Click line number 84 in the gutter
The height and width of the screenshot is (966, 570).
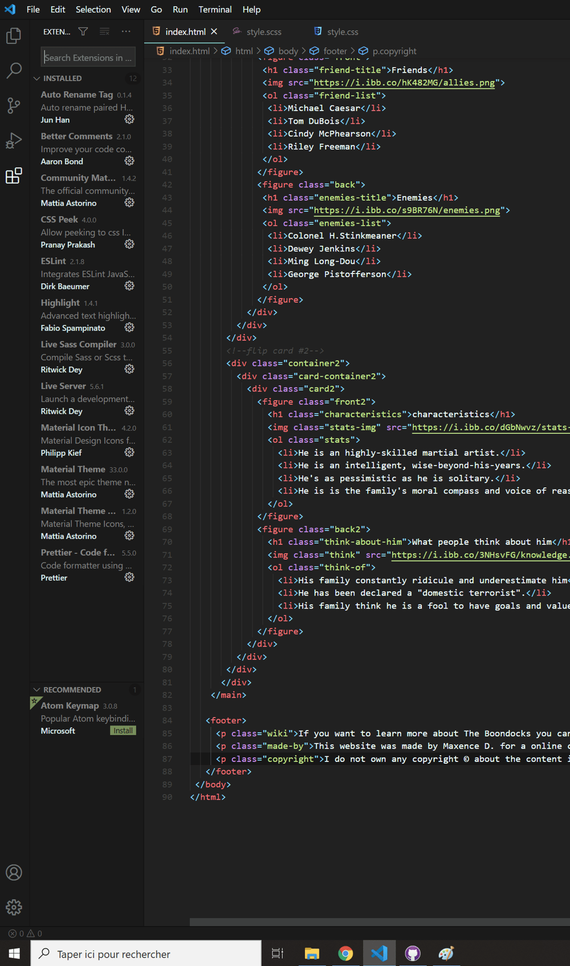(167, 720)
